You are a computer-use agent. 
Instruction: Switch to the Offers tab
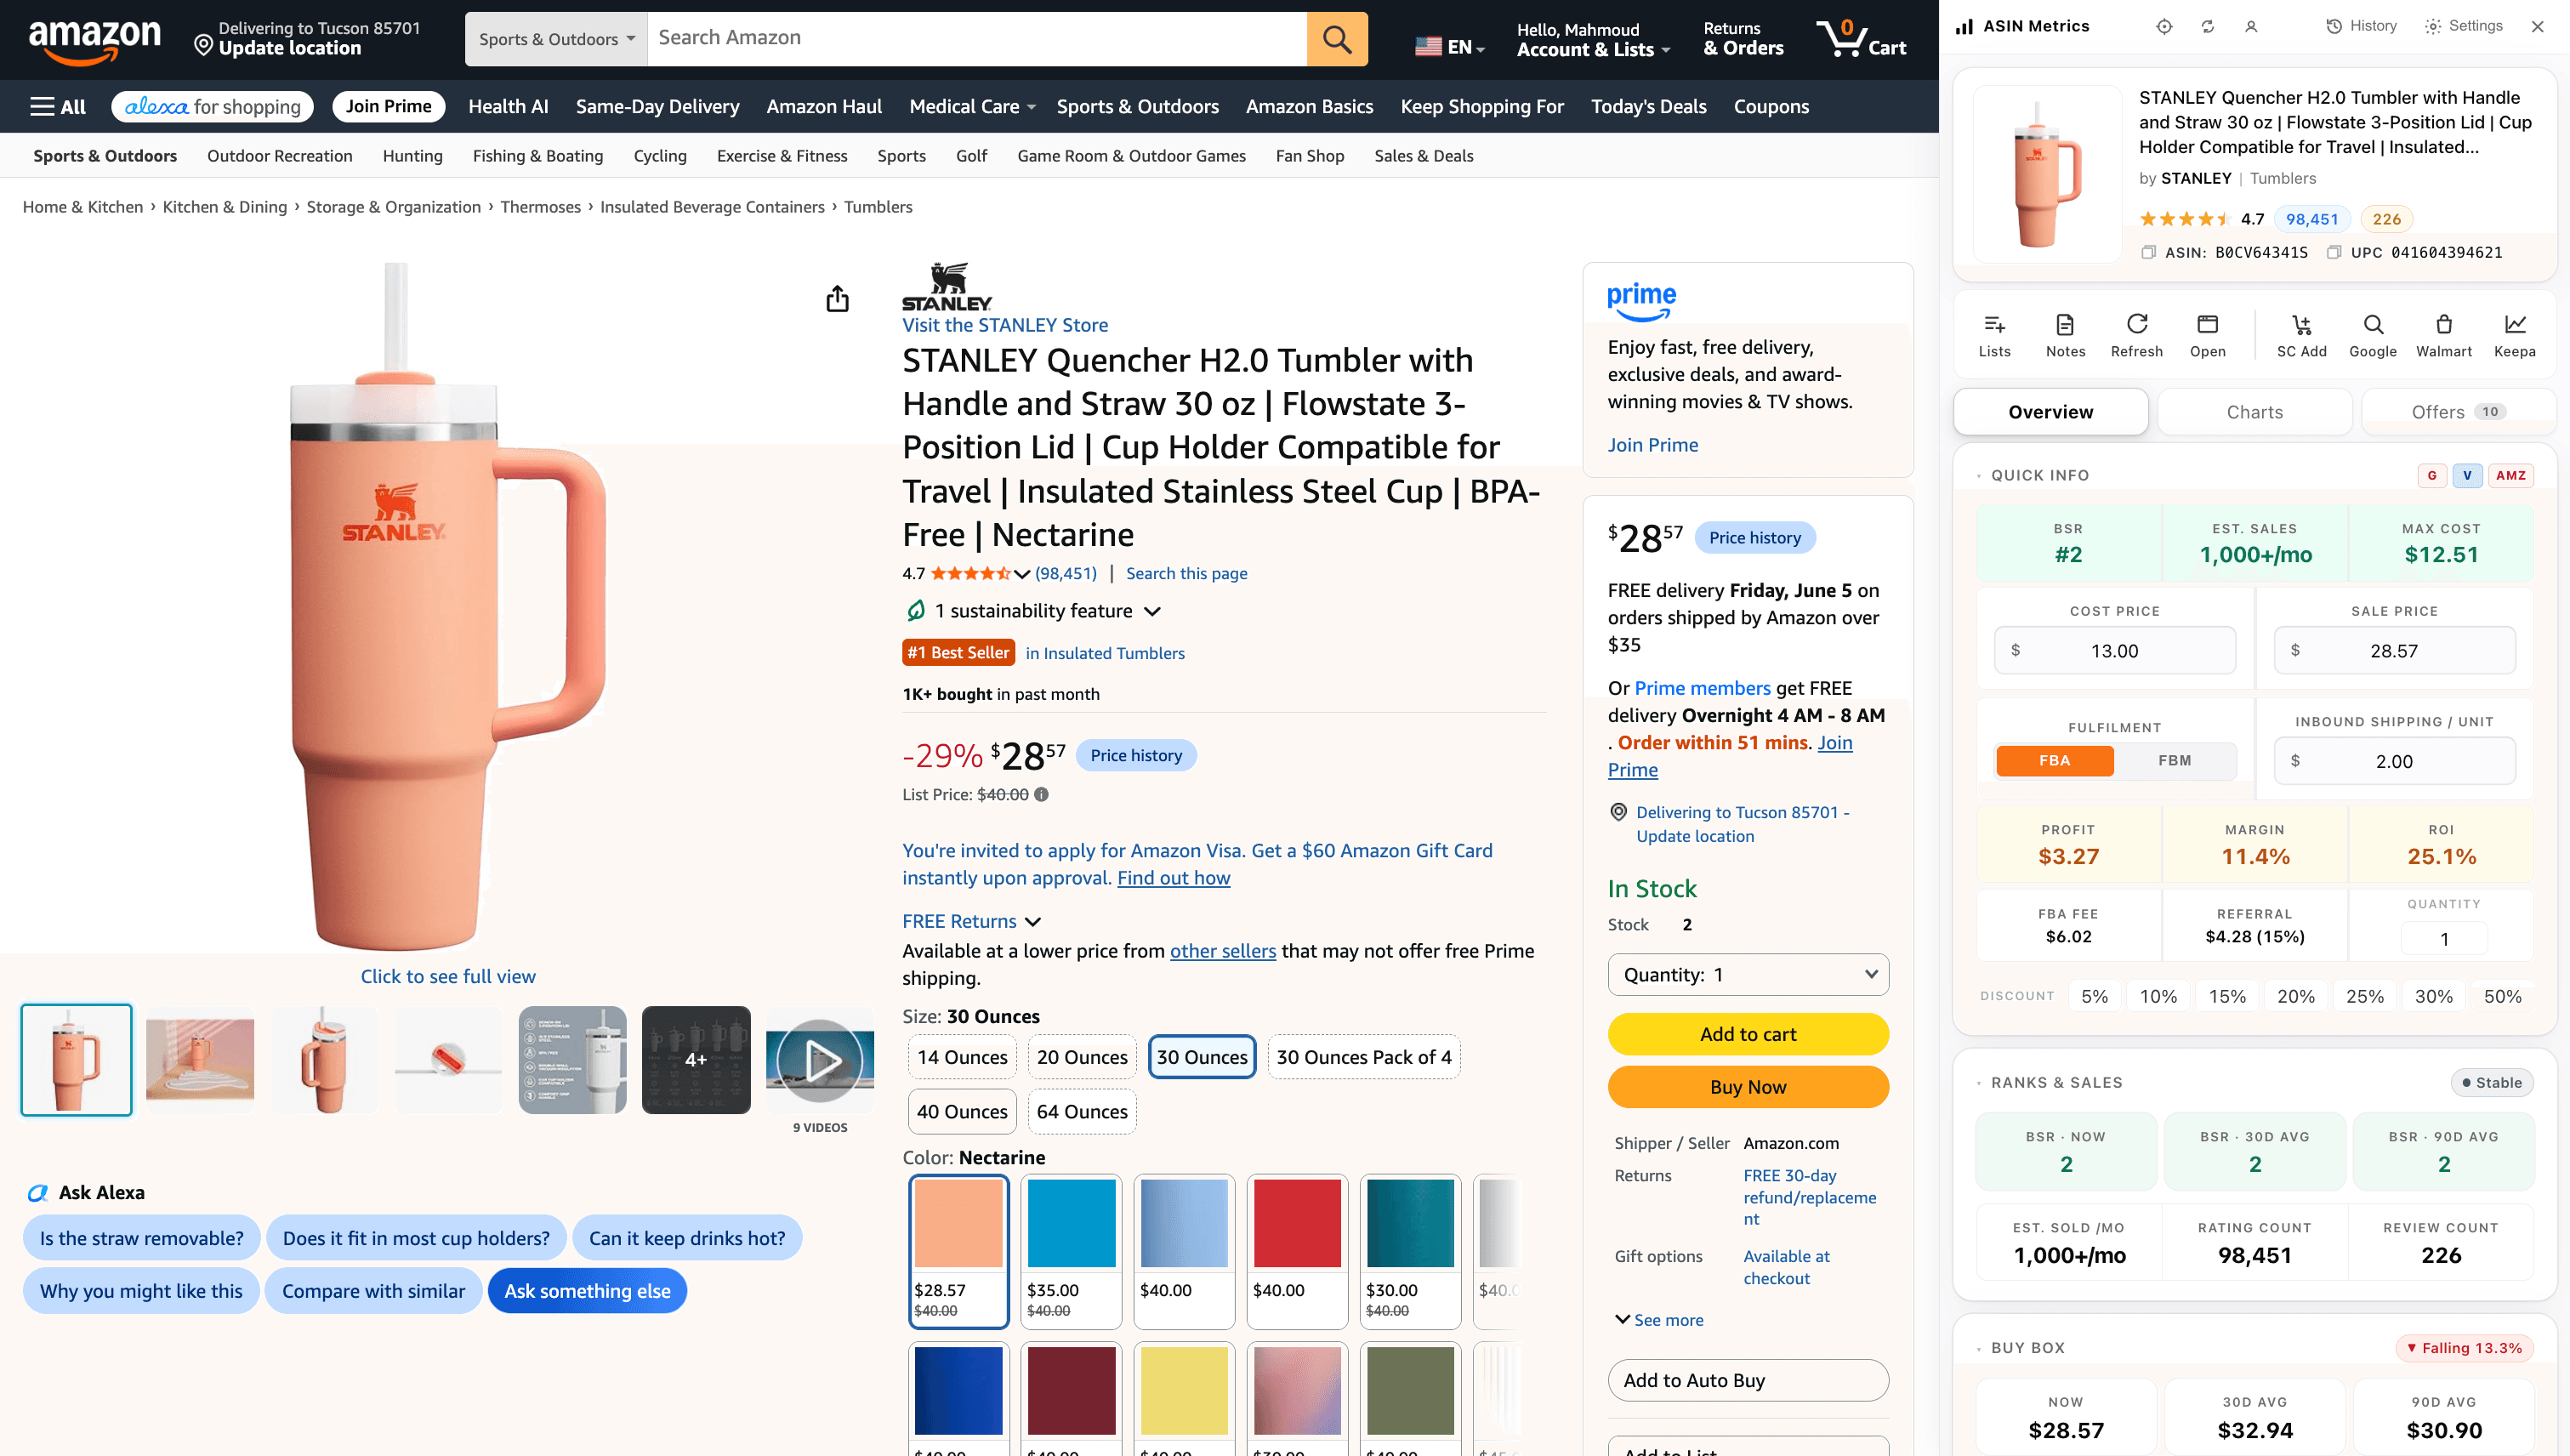tap(2458, 412)
